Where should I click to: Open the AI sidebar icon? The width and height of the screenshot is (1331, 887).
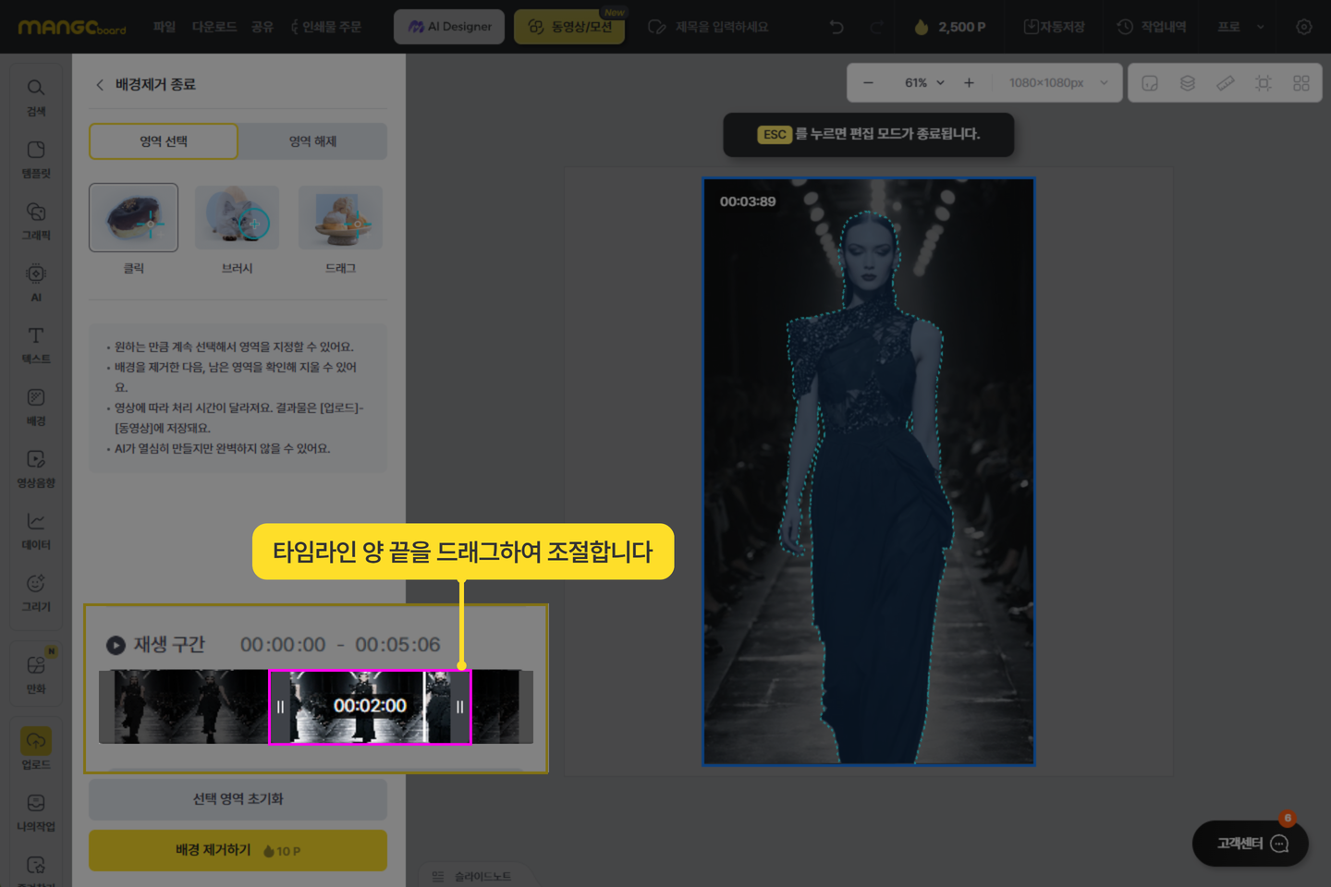[x=35, y=283]
